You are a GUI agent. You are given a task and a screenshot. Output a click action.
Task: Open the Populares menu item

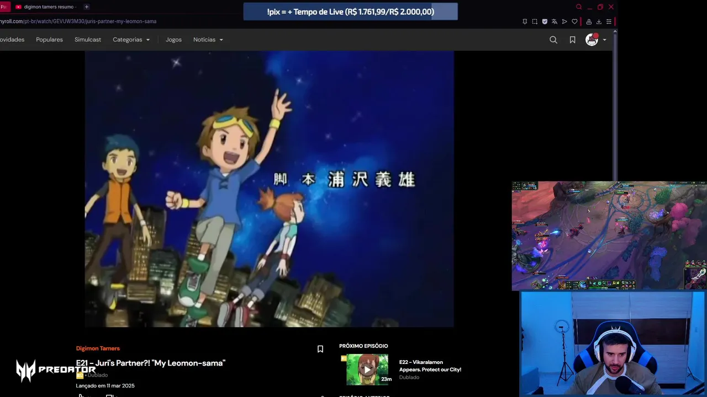point(49,40)
